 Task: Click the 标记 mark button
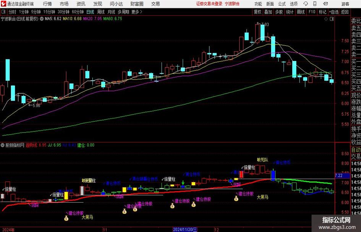[x=322, y=12]
